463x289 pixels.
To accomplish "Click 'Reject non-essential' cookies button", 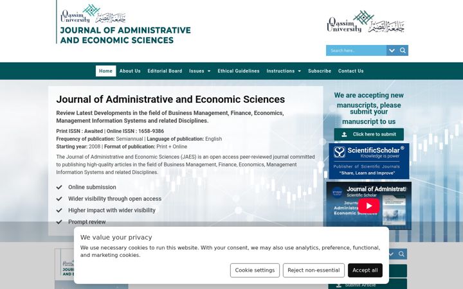I will pos(314,270).
